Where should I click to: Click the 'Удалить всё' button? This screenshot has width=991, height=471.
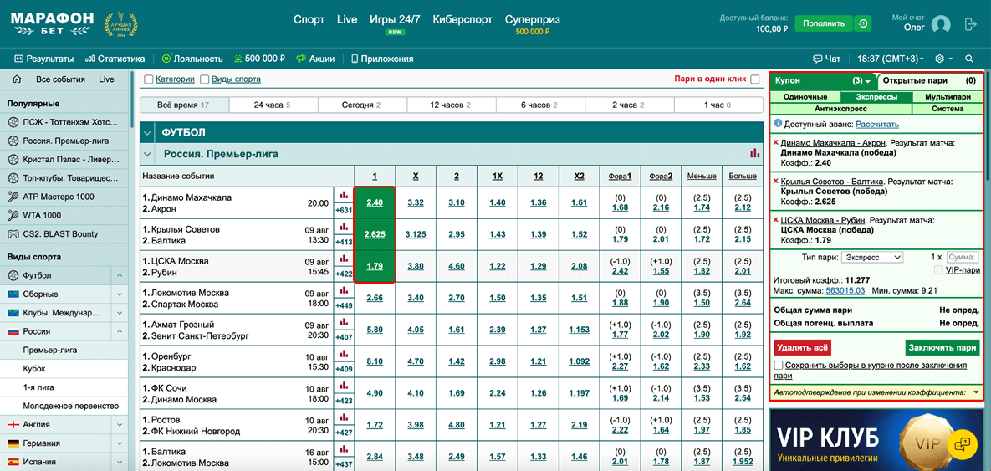pos(803,347)
